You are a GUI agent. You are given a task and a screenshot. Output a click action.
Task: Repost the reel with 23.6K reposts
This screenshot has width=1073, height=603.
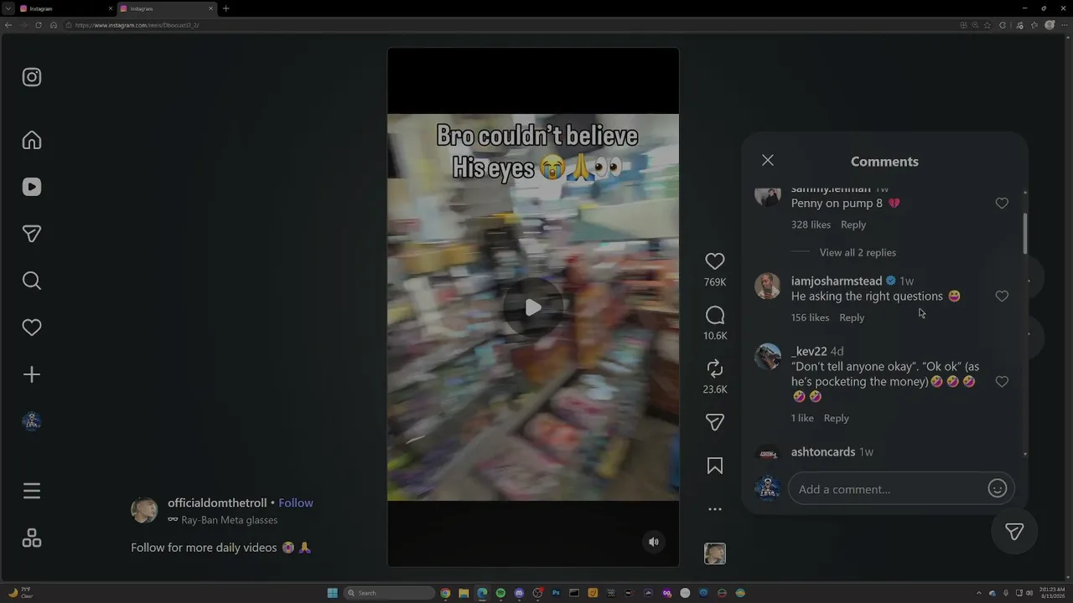pos(715,368)
